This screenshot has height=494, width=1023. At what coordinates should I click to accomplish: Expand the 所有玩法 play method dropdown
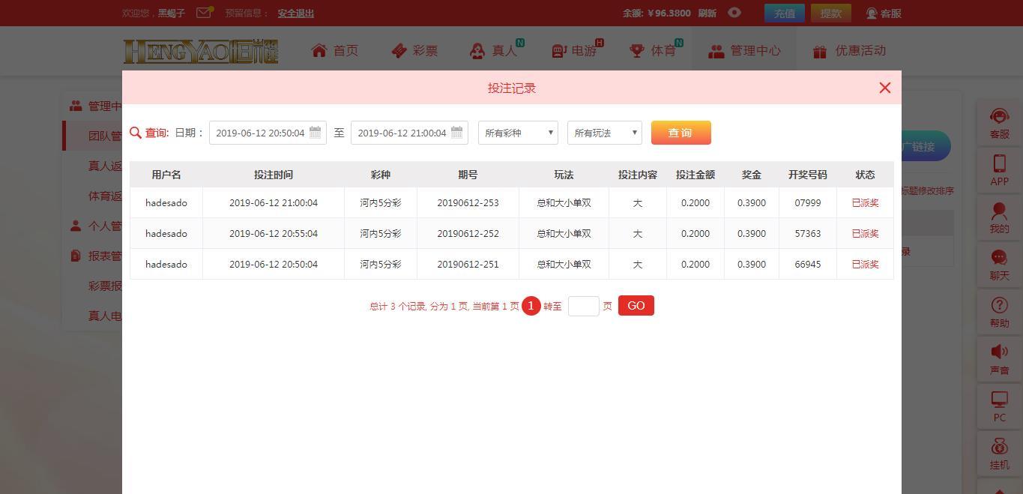604,133
